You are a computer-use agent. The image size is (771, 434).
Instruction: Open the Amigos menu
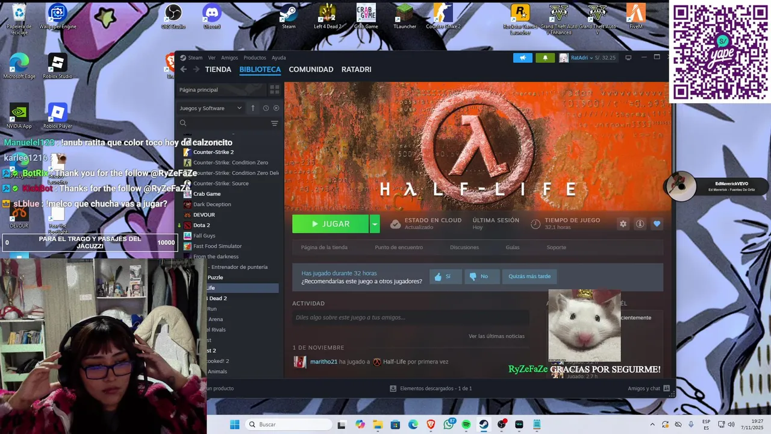pyautogui.click(x=229, y=58)
